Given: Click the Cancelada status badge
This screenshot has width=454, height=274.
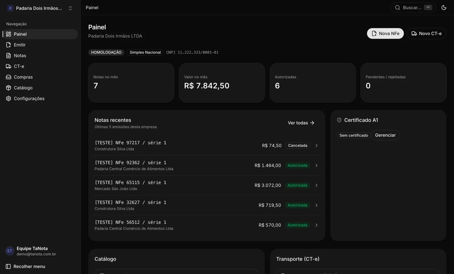Looking at the screenshot, I should click(298, 146).
